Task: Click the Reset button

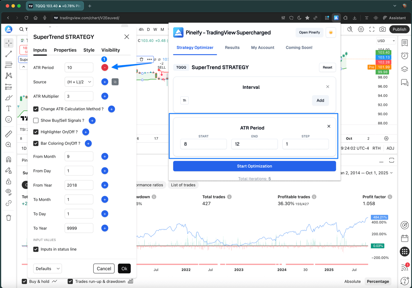Action: 327,67
